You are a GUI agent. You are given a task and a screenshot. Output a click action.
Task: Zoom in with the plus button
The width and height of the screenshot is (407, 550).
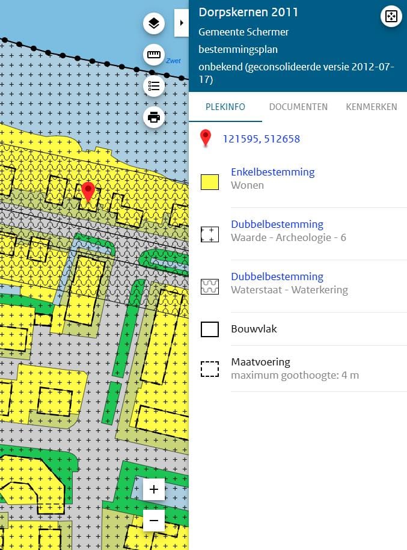[x=154, y=489]
